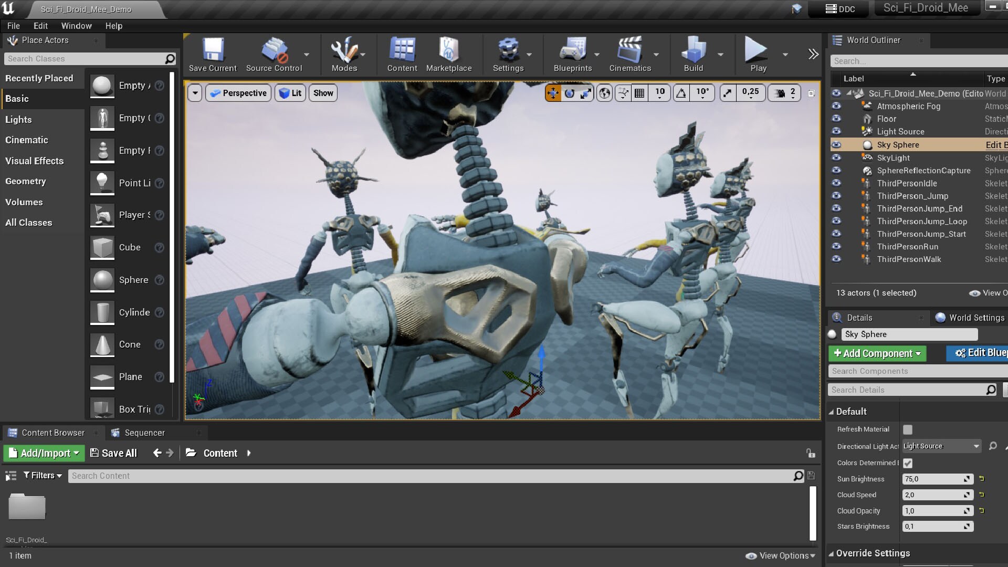Open the Window menu
Viewport: 1008px width, 567px height.
point(76,26)
